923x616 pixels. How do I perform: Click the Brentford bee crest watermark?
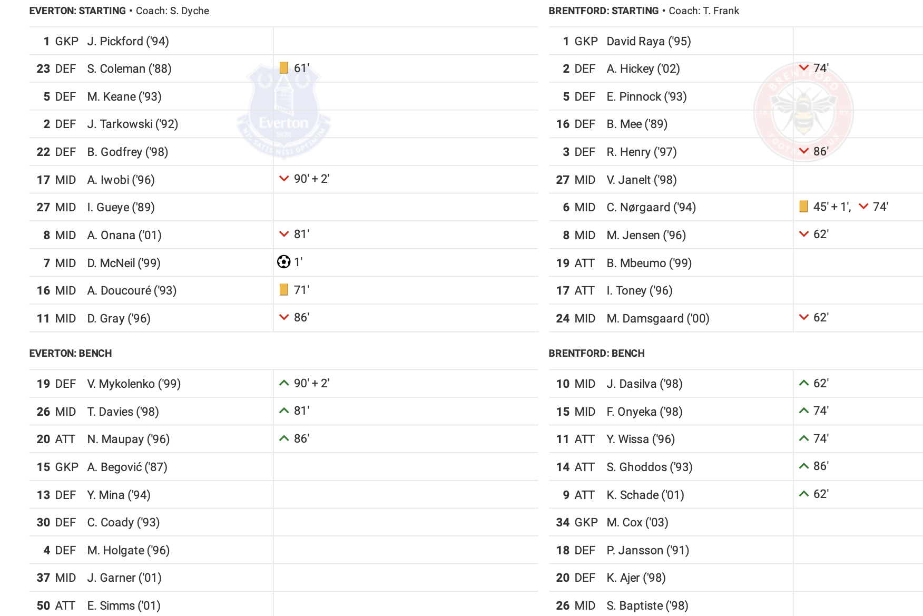click(x=803, y=112)
